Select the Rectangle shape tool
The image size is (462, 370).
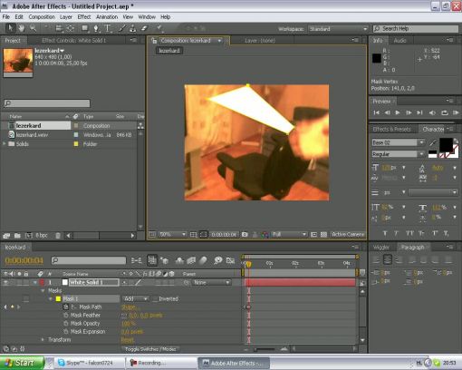coord(85,28)
